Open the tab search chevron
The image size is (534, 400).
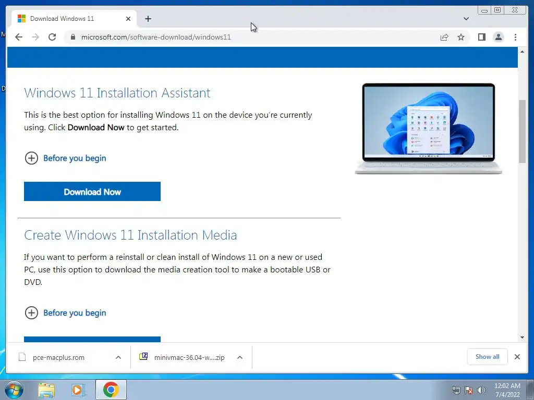point(466,19)
